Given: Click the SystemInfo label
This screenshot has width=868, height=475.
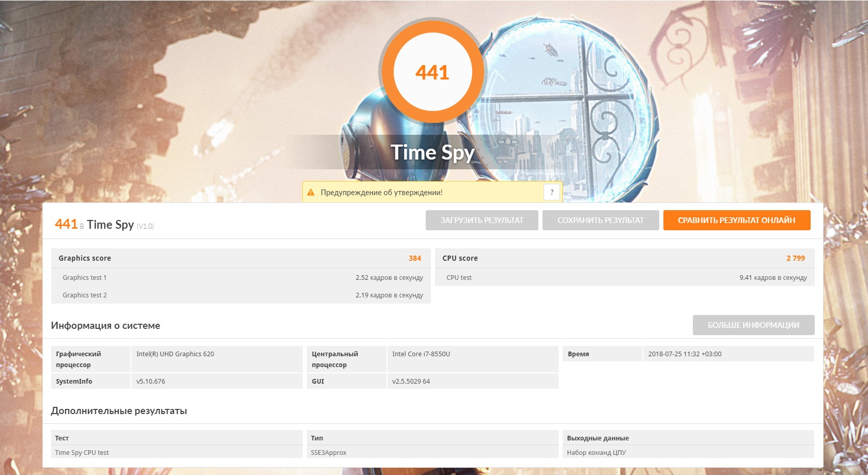Looking at the screenshot, I should coord(74,381).
